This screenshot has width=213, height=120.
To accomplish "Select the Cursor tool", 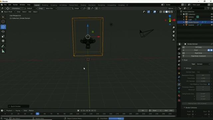I will click(3, 21).
